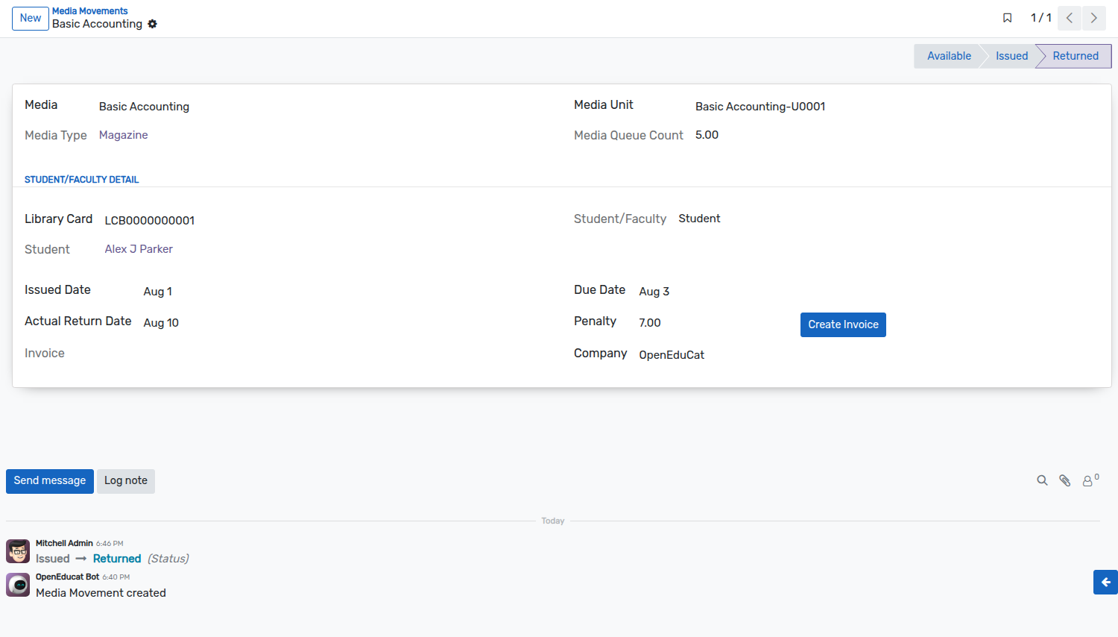Click the Student/Faculty value Student
The height and width of the screenshot is (637, 1118).
tap(699, 219)
